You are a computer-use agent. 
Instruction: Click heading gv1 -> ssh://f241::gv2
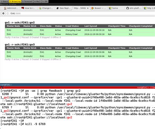tap(20, 23)
